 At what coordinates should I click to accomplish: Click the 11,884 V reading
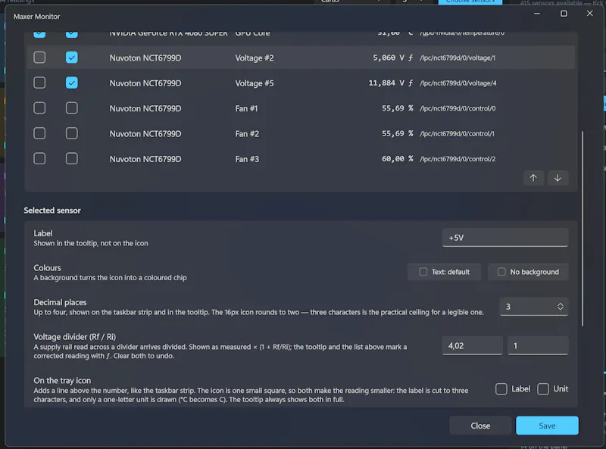[x=386, y=83]
